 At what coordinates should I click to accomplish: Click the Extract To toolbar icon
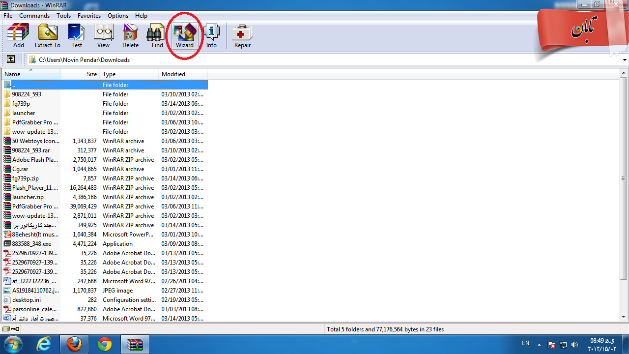[48, 36]
